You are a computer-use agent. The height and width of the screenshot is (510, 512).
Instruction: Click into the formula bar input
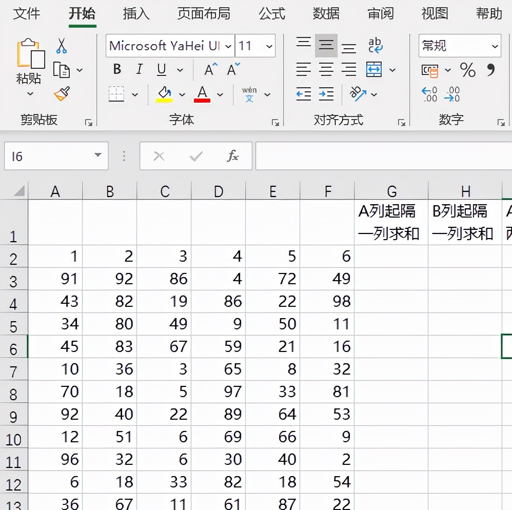tap(384, 156)
